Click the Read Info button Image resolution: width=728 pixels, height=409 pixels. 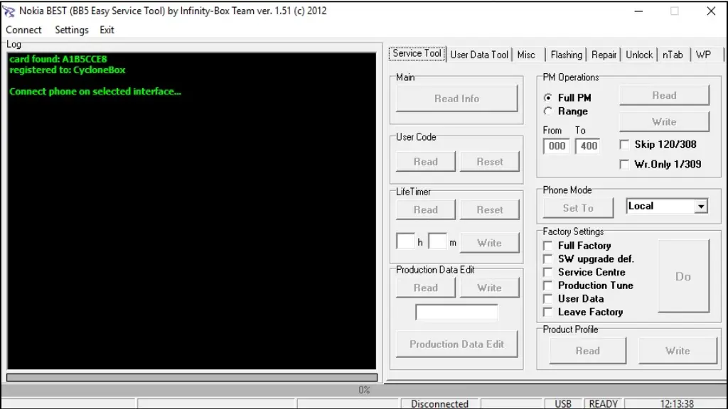(457, 98)
